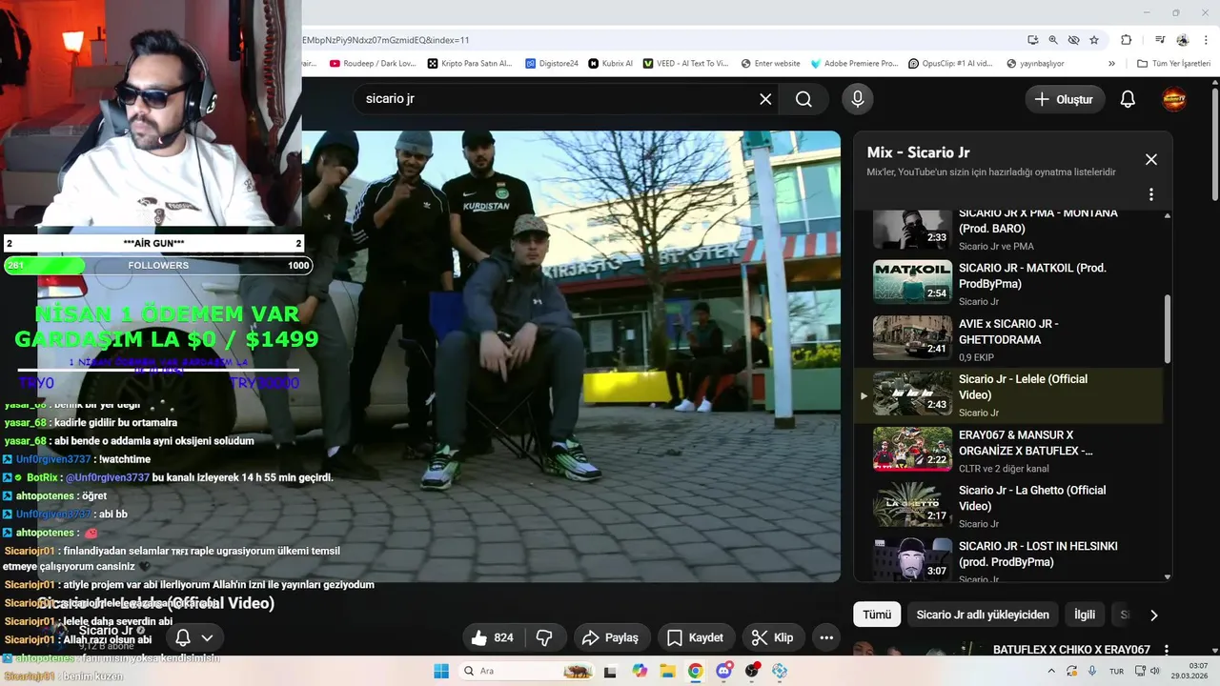
Task: Open the OpusClip bookmark
Action: (x=950, y=64)
